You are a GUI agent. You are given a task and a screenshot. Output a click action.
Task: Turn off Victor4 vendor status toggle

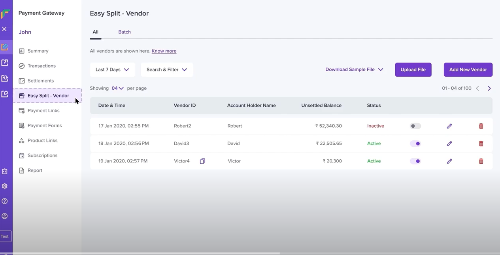(415, 161)
